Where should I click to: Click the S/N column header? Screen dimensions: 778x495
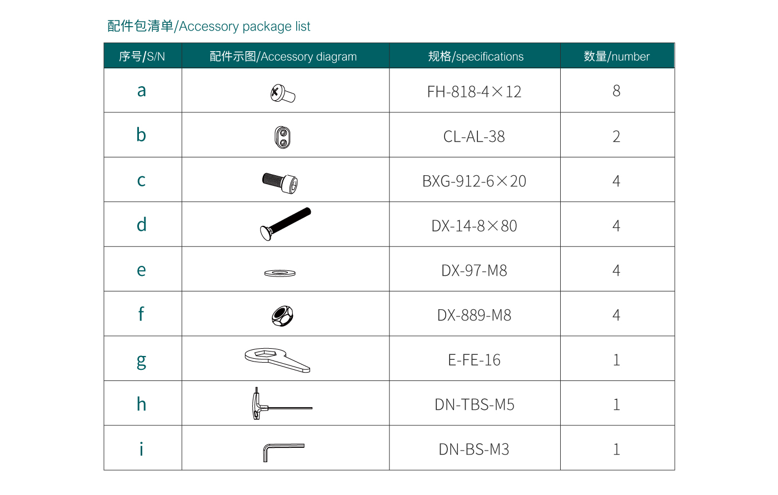point(142,57)
